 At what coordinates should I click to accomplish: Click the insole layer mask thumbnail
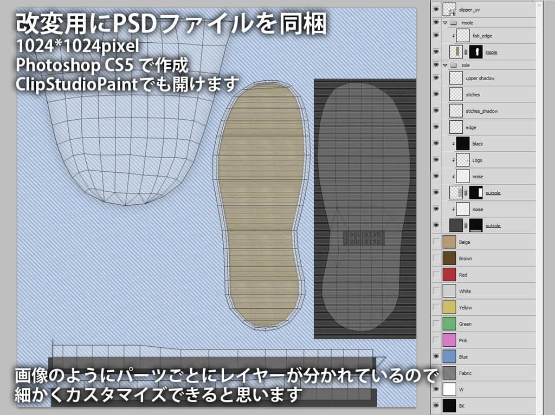coord(476,52)
